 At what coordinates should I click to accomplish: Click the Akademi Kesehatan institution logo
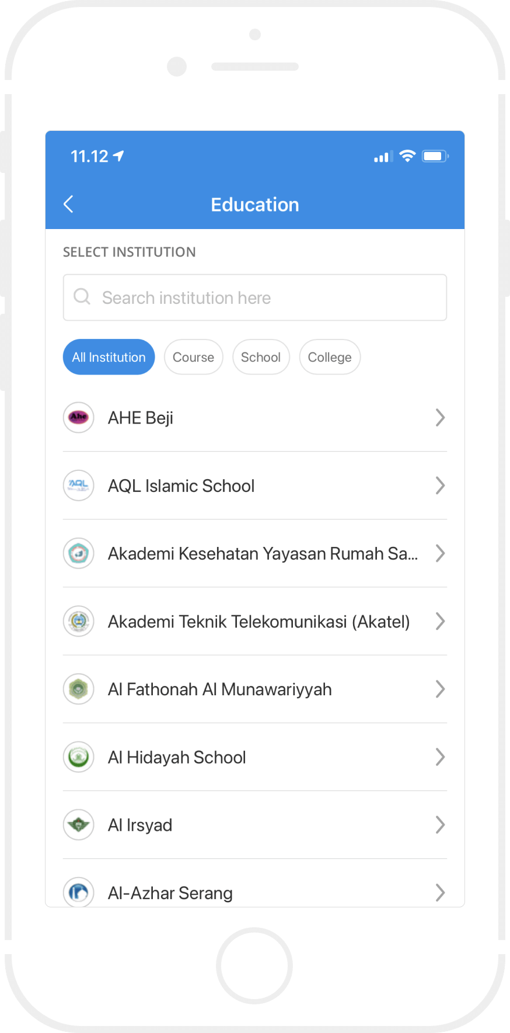79,553
